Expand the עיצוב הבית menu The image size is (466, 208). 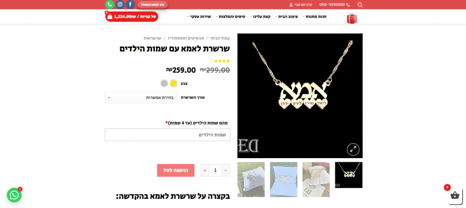pyautogui.click(x=287, y=17)
